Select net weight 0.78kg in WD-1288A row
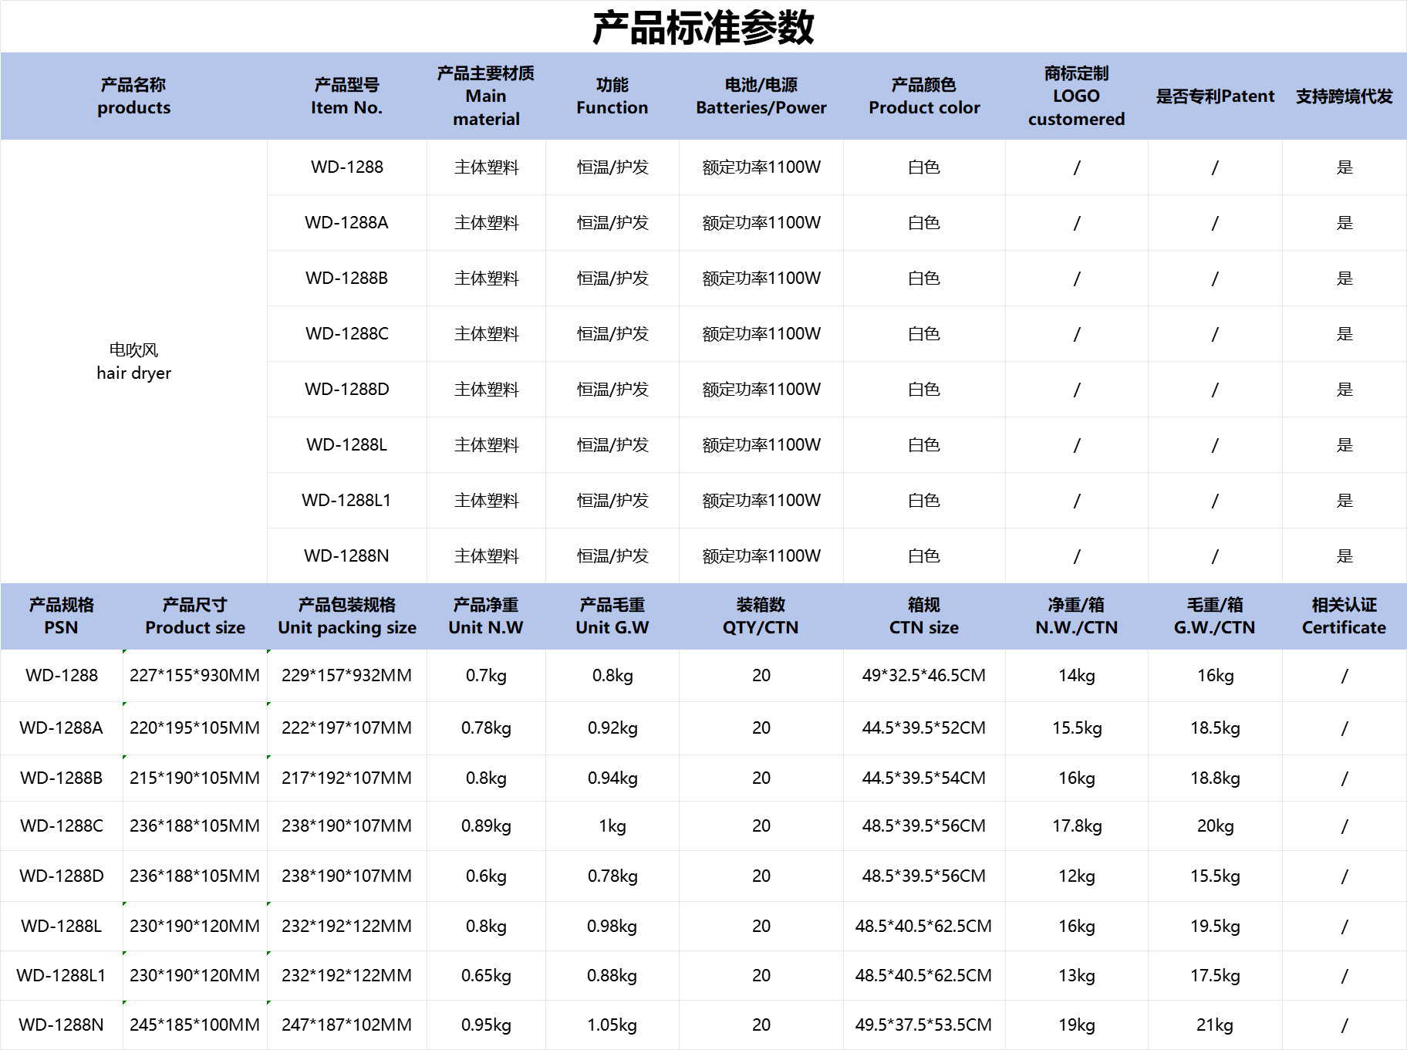Screen dimensions: 1407x1050 coord(486,728)
